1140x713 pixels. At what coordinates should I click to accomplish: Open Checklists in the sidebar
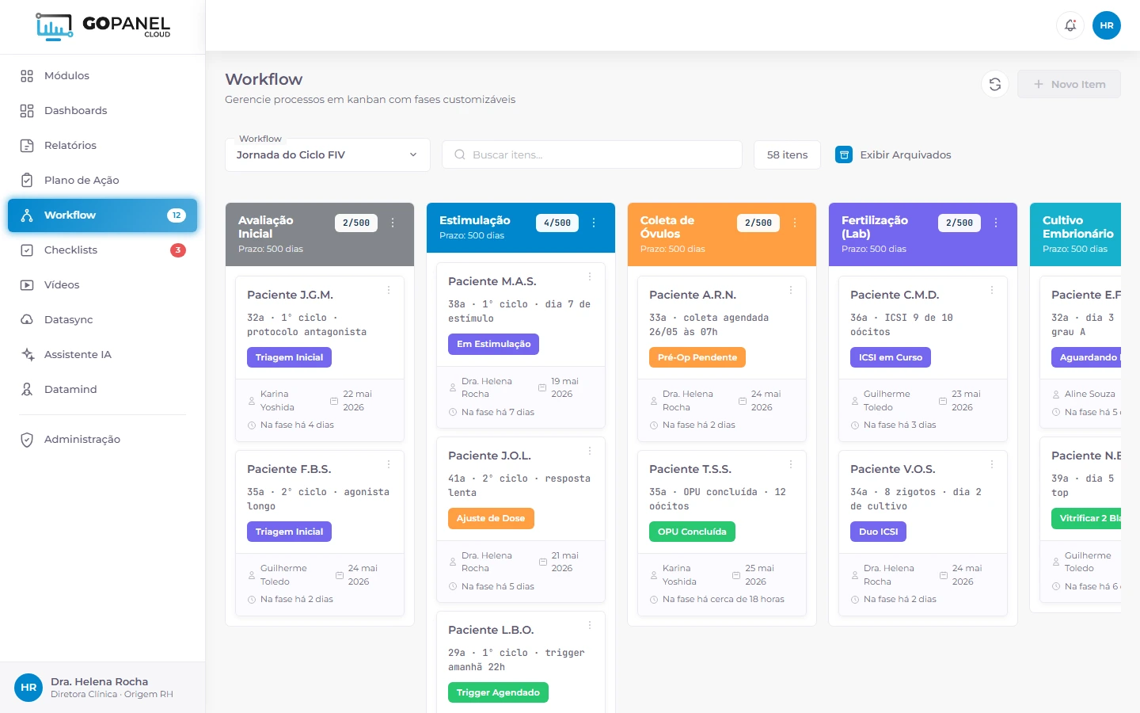coord(102,250)
